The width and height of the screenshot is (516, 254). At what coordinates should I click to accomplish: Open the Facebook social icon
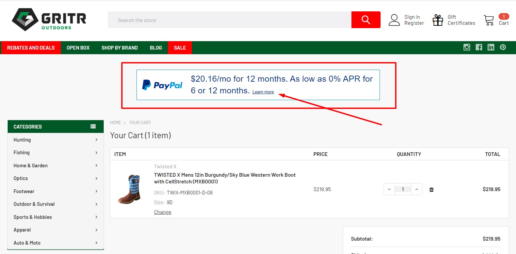pos(479,48)
